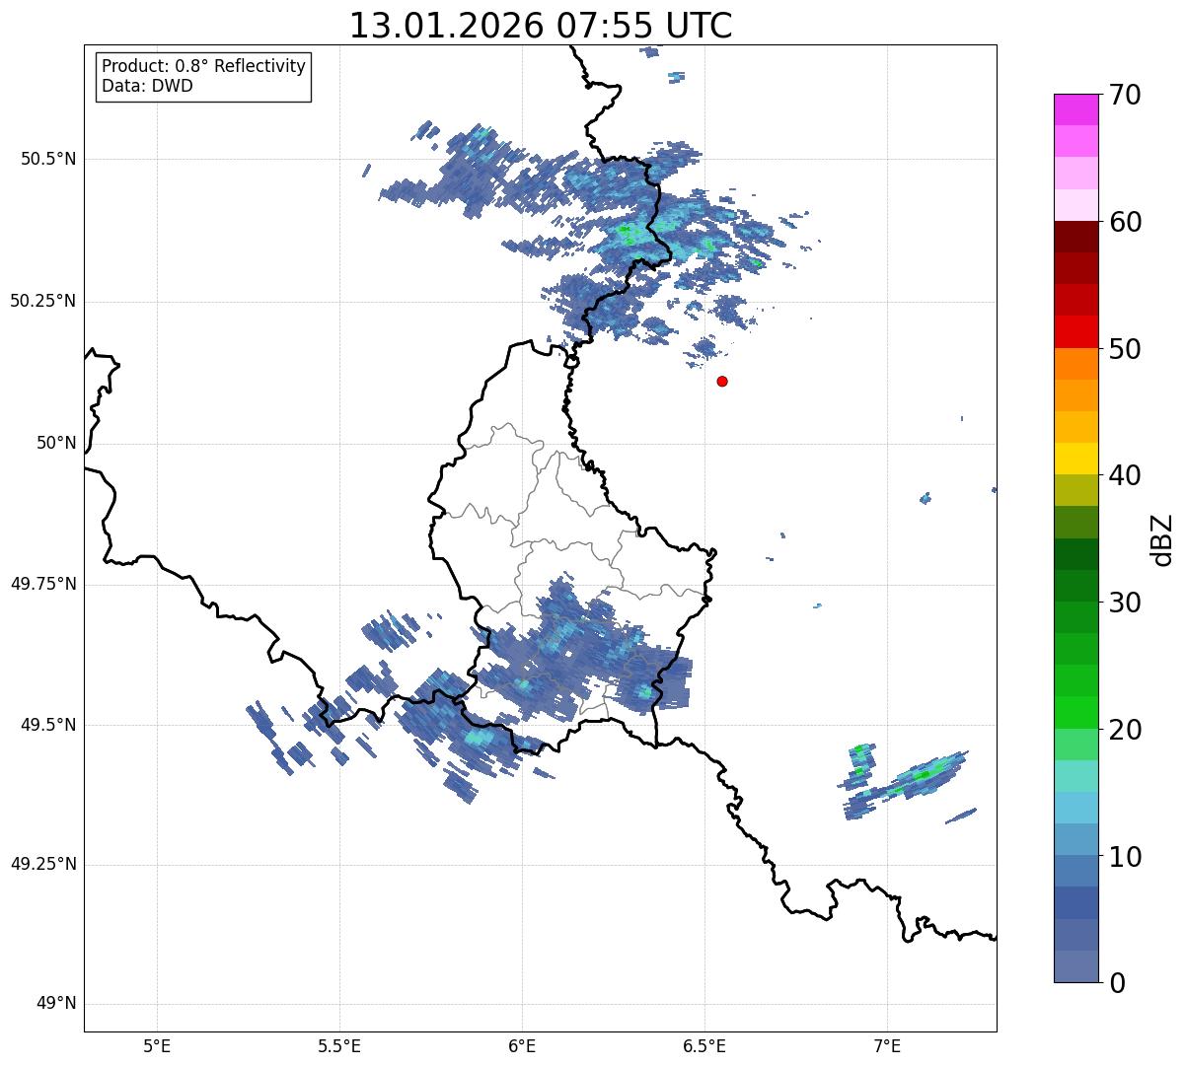The image size is (1186, 1066).
Task: Click the colorbar value 20
Action: point(1124,730)
